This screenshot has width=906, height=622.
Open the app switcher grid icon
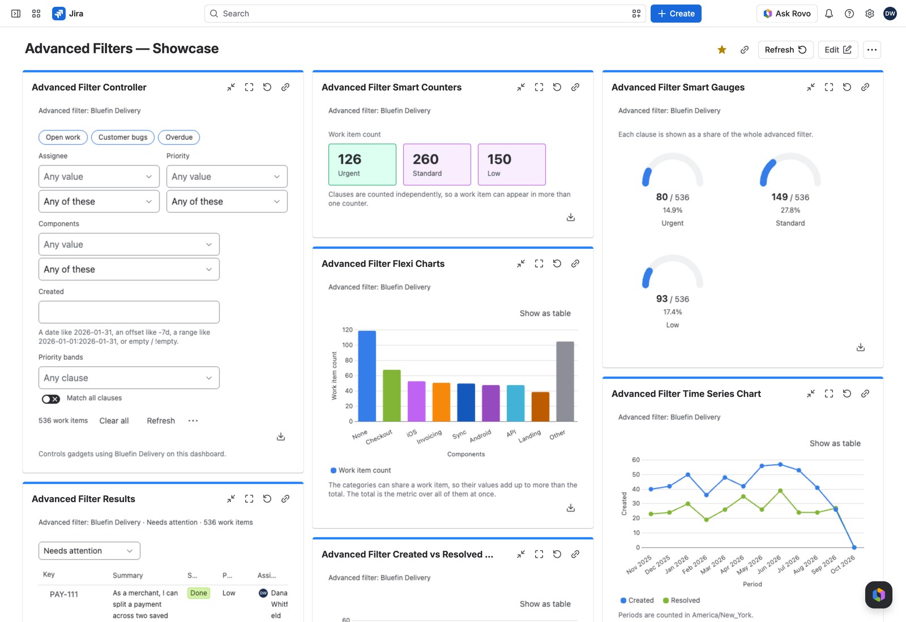click(x=36, y=14)
